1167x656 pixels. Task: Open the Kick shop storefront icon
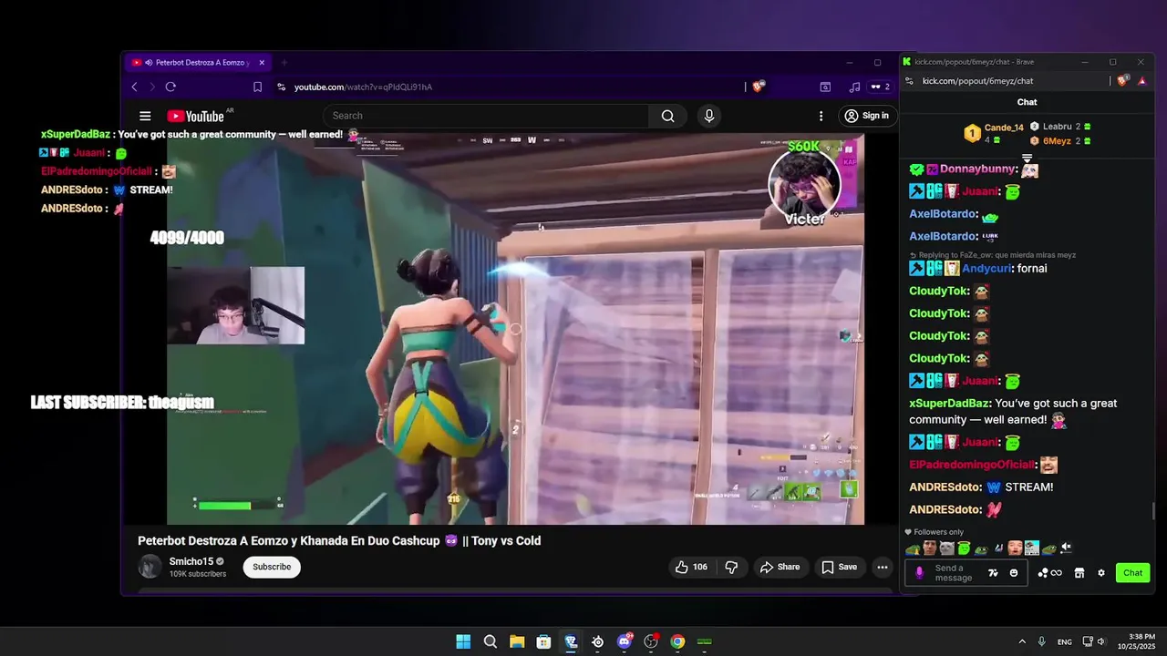[1079, 573]
